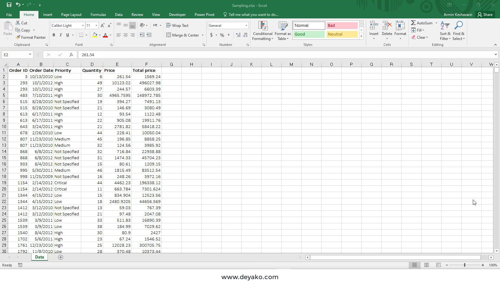Apply the yellow fill color bucket

click(95, 35)
